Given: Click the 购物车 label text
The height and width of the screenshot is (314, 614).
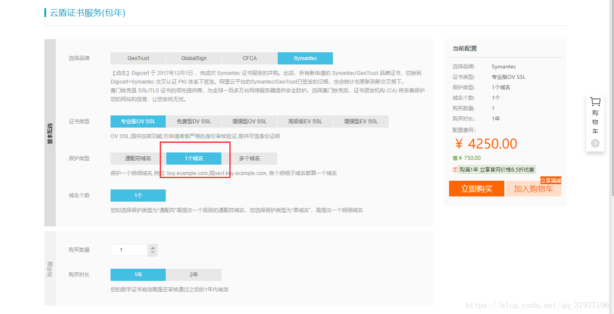Looking at the screenshot, I should click(x=595, y=122).
